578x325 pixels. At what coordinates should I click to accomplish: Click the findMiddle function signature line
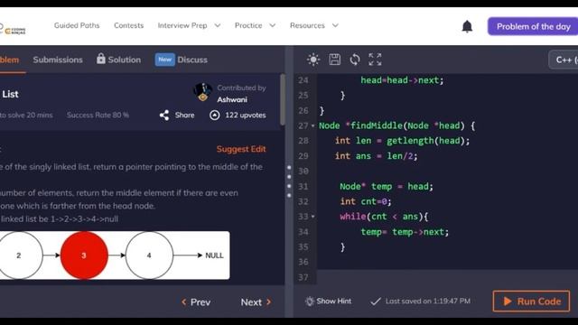point(397,125)
